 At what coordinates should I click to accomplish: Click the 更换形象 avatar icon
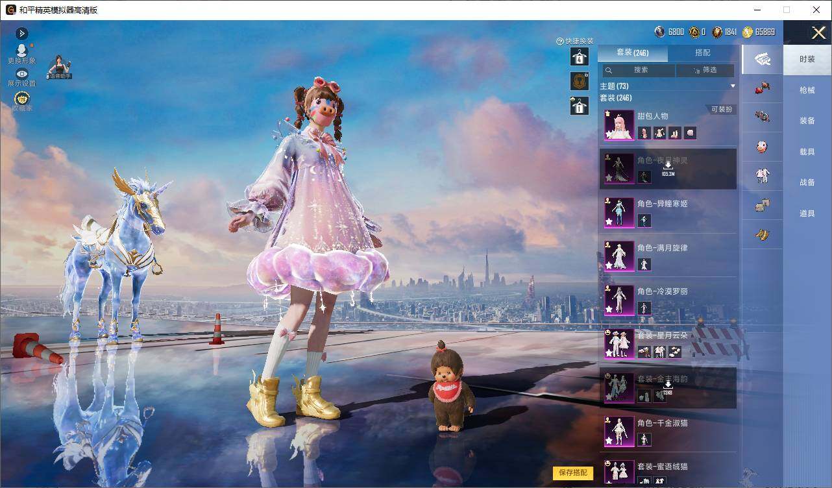coord(22,50)
